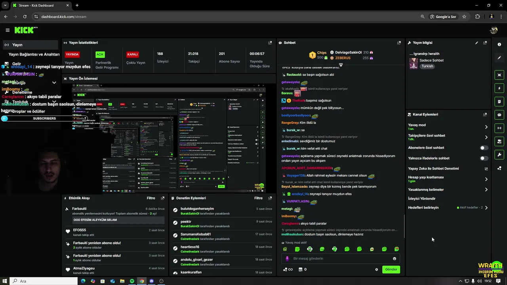Open Denetleme in the left sidebar

(x=22, y=92)
